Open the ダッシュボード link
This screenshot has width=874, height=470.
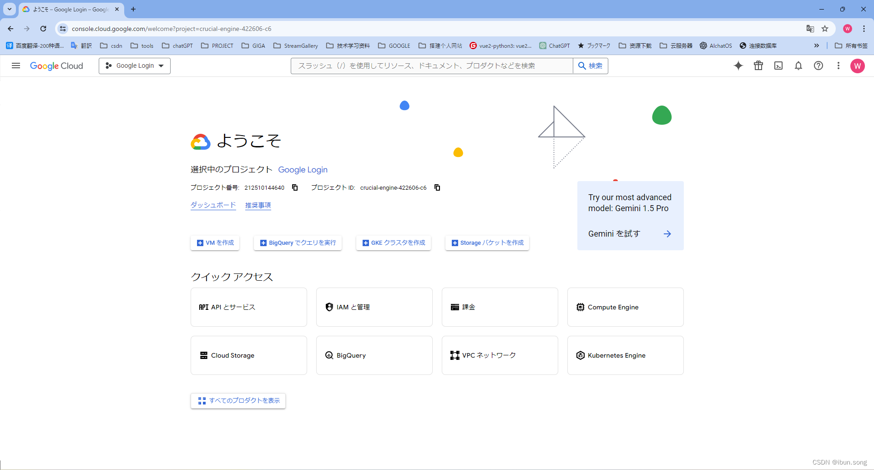(x=213, y=205)
